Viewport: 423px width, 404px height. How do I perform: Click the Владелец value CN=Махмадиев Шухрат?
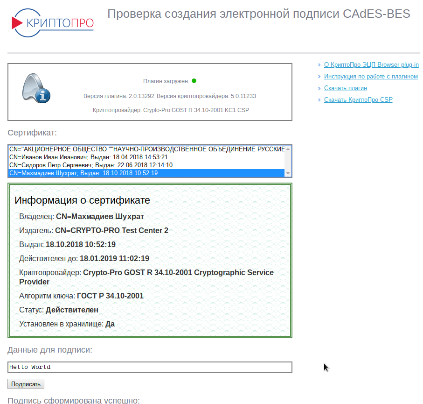tap(100, 217)
